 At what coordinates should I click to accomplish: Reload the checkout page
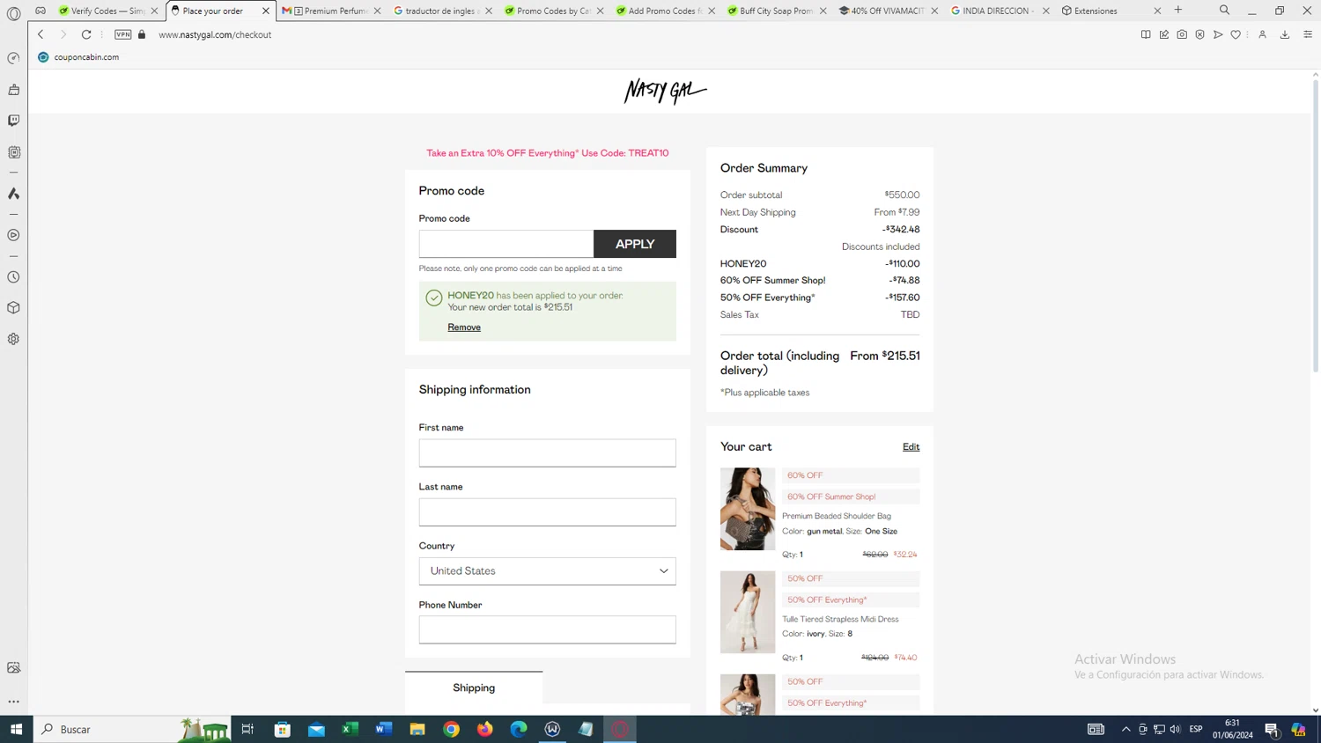coord(86,34)
